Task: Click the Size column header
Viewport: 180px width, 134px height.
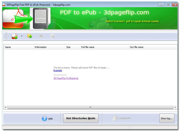Action: point(73,47)
